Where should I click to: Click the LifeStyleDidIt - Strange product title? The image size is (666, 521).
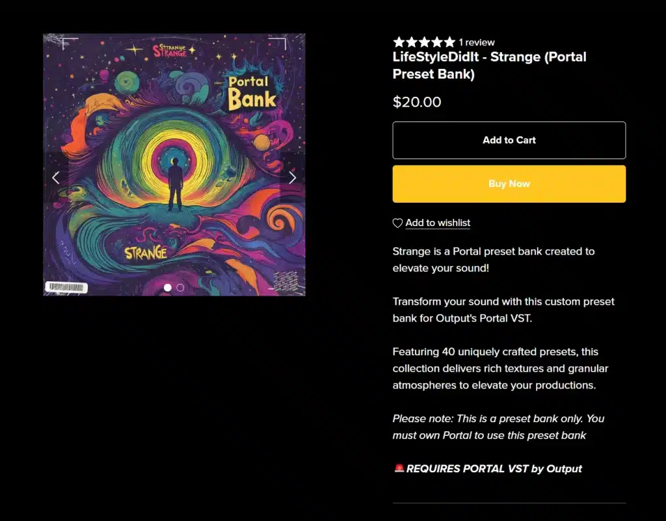489,66
